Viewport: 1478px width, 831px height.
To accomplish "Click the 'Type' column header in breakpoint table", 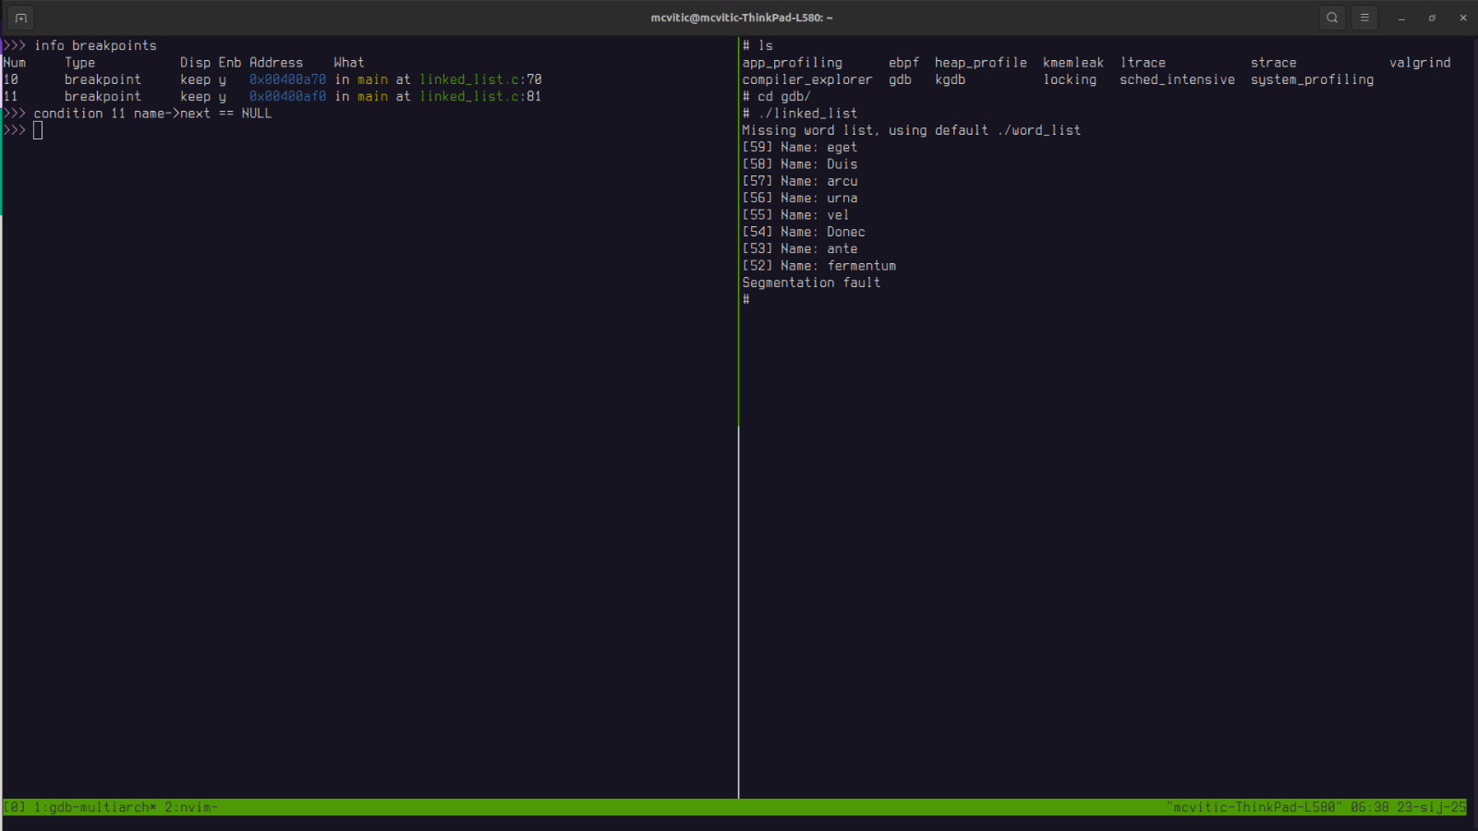I will (79, 63).
